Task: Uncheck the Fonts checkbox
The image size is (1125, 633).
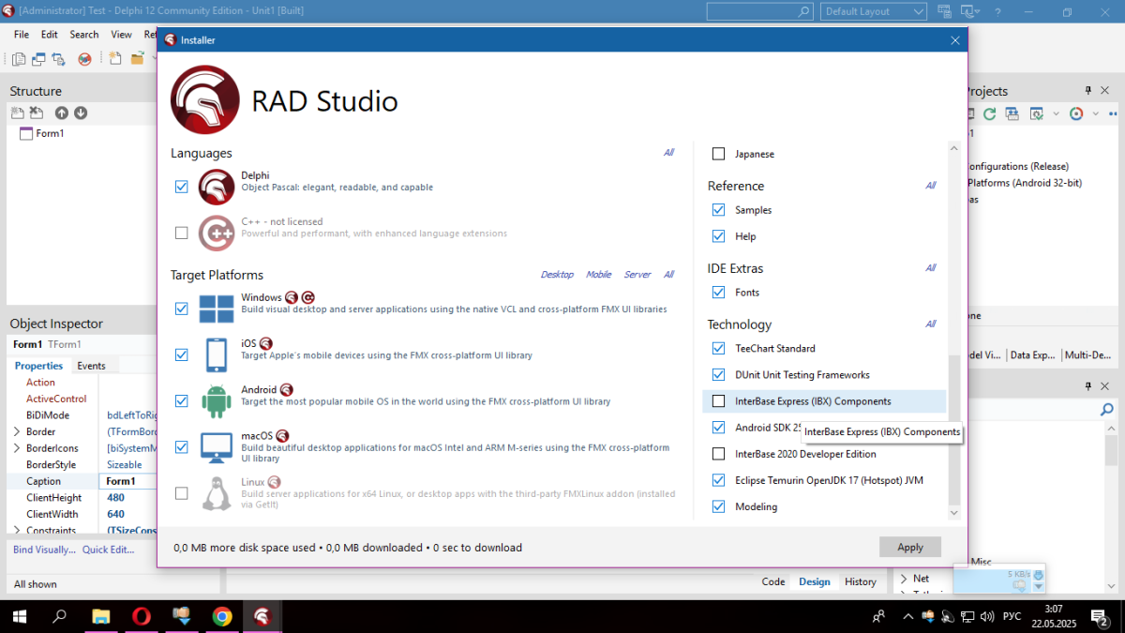Action: (719, 293)
